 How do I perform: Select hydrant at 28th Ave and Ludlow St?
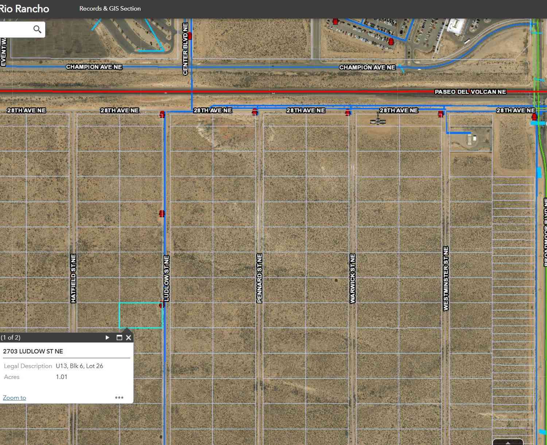pos(162,115)
